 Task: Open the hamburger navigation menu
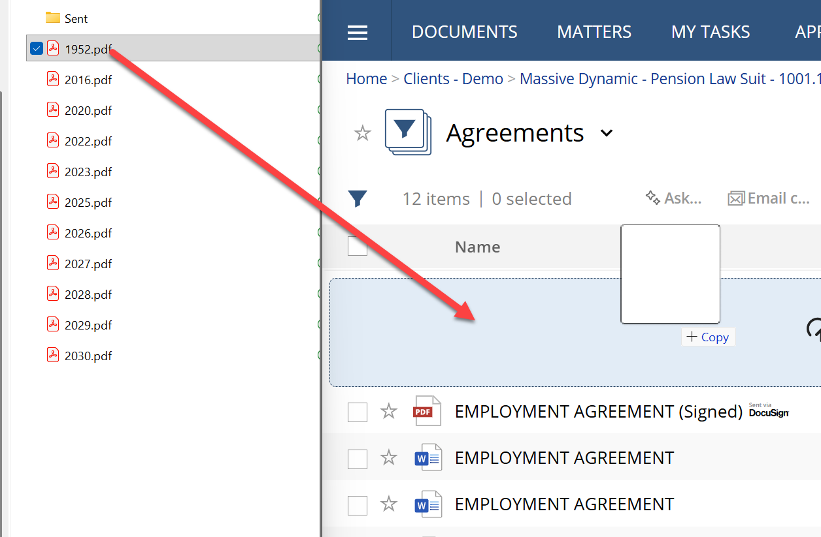tap(358, 32)
